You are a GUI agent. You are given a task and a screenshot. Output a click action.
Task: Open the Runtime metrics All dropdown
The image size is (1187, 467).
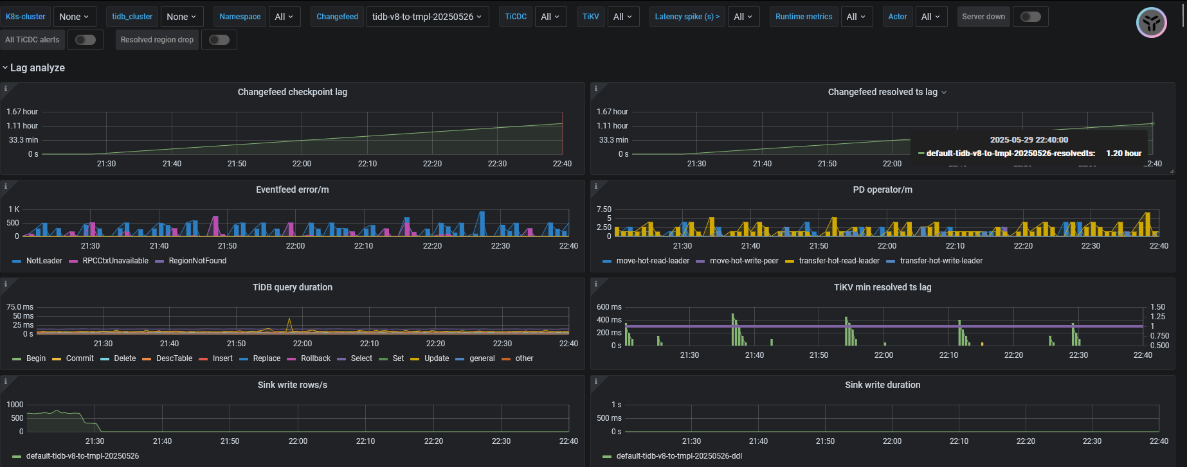pos(856,17)
